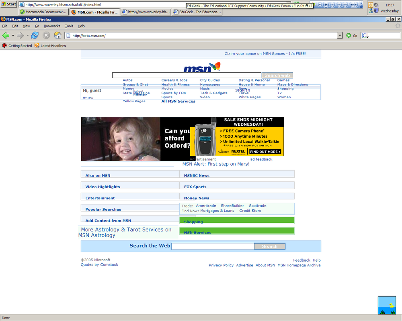
Task: Open the MY MSN link
Action: click(x=88, y=98)
